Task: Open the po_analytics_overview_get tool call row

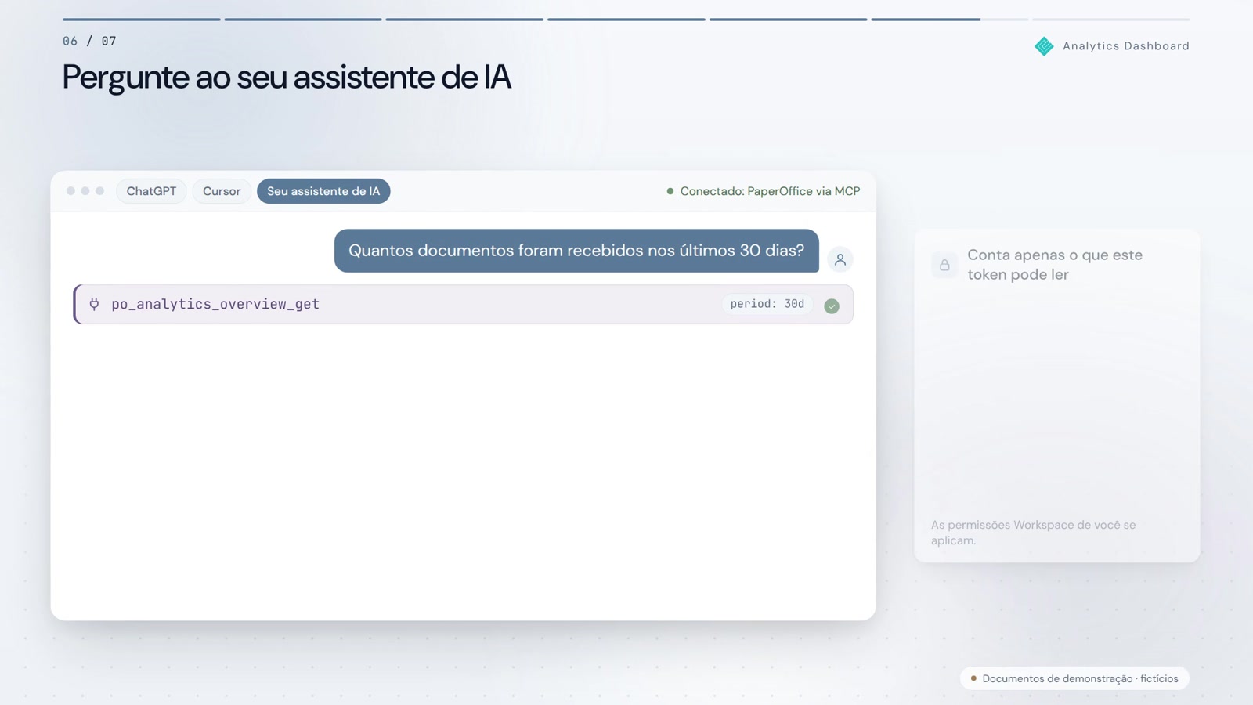Action: [x=463, y=304]
